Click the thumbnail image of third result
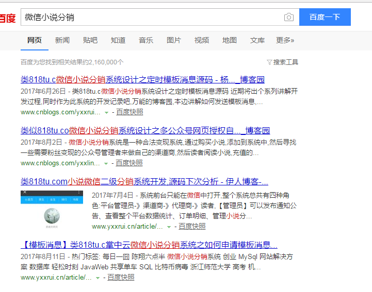Viewport: 372px width, 292px height. coord(52,210)
